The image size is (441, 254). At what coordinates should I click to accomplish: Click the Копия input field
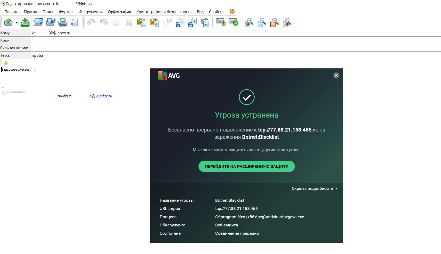pos(236,40)
